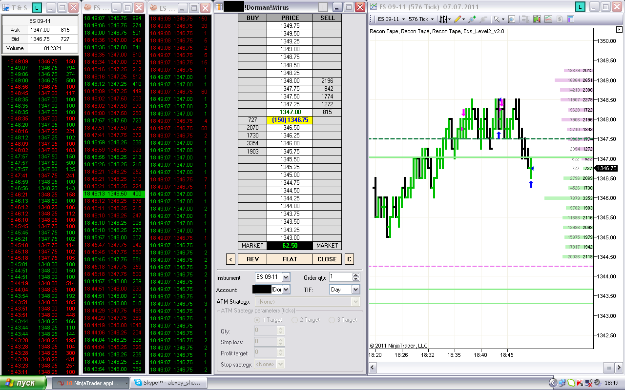Click the CLOSE position button
Screen dimensions: 625x390
(327, 259)
